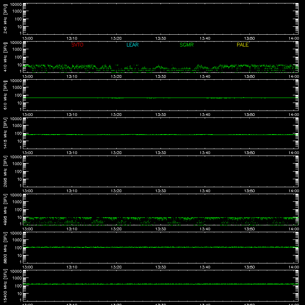The width and height of the screenshot is (305, 305).
Task: Click the green flux trace in 1415 MHz plot
Action: (x=161, y=135)
